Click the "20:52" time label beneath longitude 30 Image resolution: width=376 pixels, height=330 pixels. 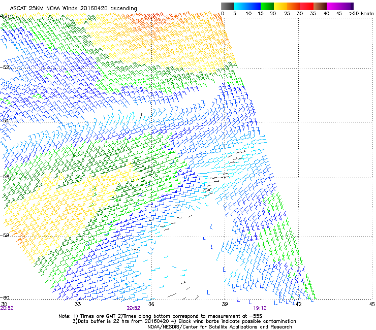pos(7,308)
